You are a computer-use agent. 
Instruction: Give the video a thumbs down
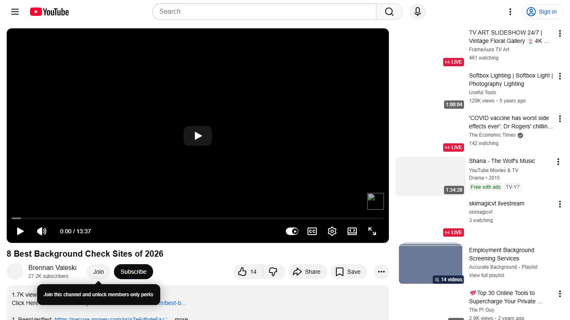point(274,271)
